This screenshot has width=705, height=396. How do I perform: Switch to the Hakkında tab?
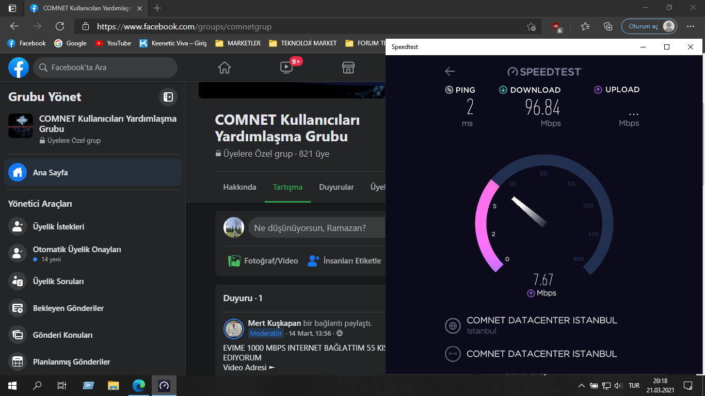(x=239, y=187)
